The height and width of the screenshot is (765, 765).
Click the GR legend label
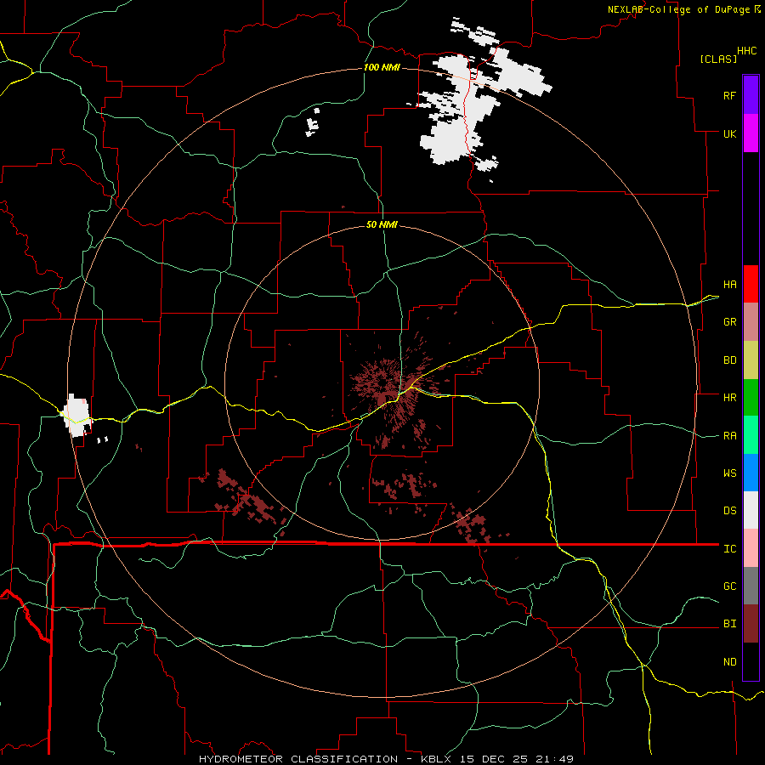point(729,322)
